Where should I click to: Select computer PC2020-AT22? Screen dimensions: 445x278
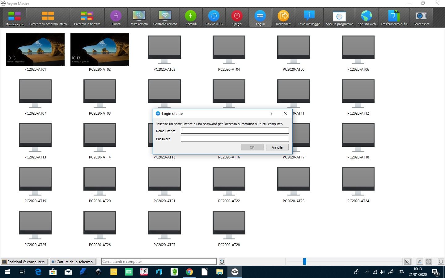[x=229, y=184]
